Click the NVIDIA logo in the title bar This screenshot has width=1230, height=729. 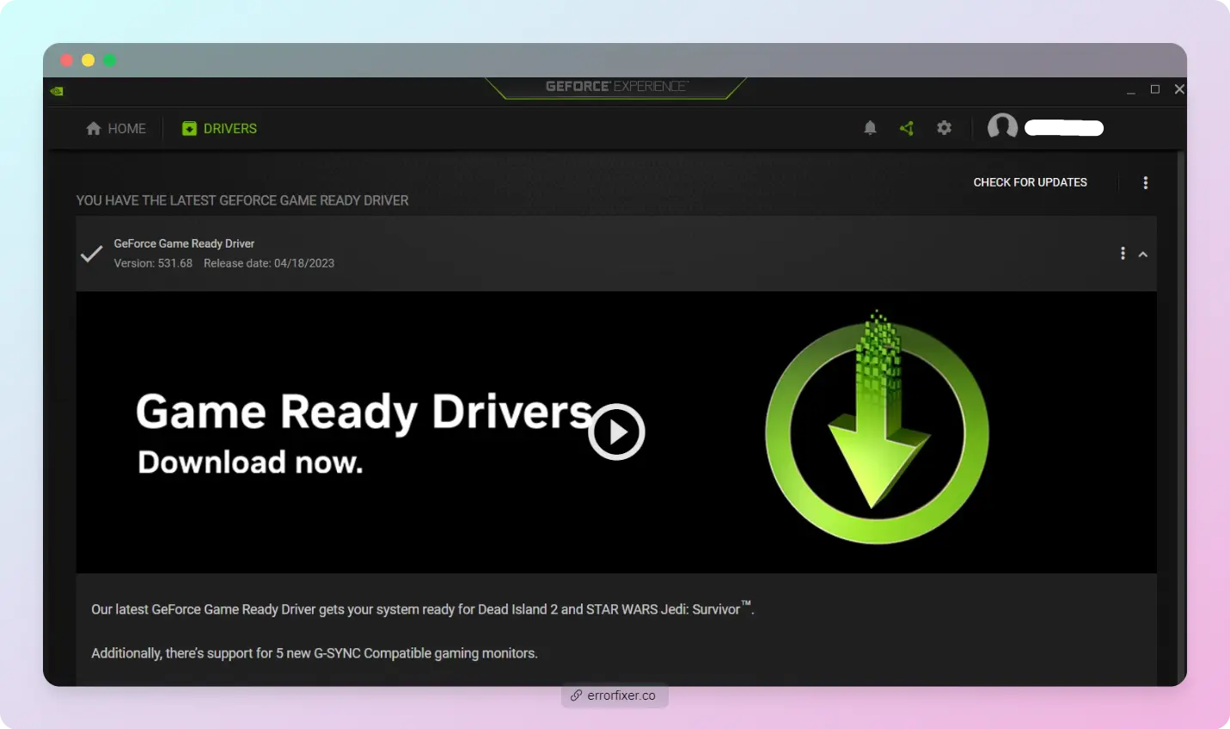[57, 91]
